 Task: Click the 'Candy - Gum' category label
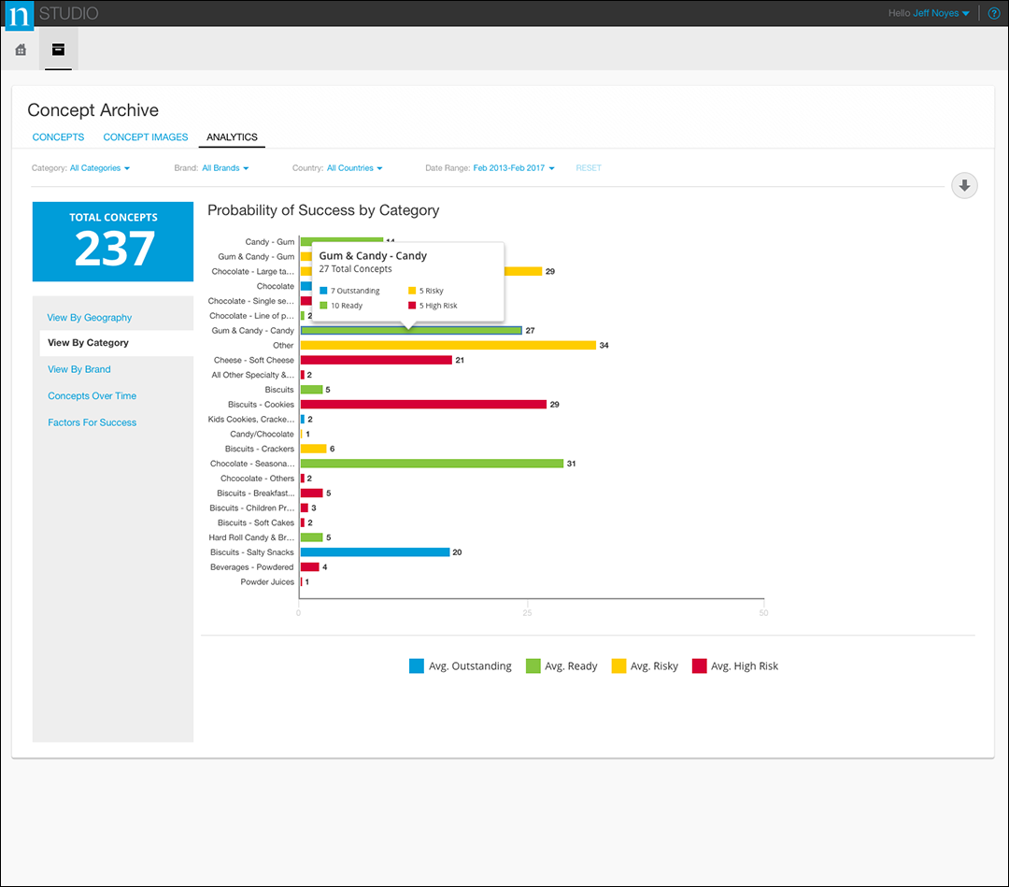pyautogui.click(x=270, y=242)
